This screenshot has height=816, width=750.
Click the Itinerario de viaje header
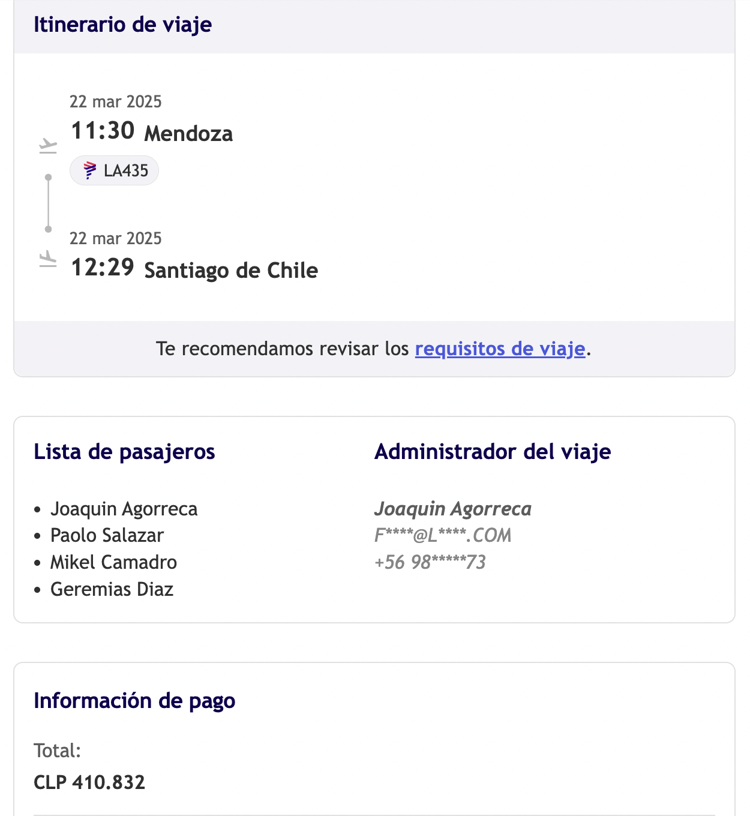point(122,25)
